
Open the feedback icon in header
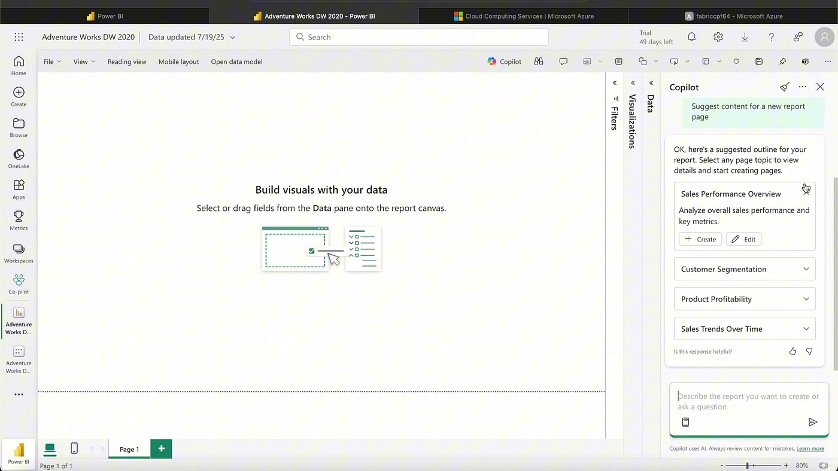coord(798,37)
